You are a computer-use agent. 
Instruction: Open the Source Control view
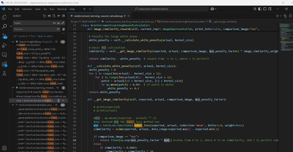pyautogui.click(x=4, y=36)
